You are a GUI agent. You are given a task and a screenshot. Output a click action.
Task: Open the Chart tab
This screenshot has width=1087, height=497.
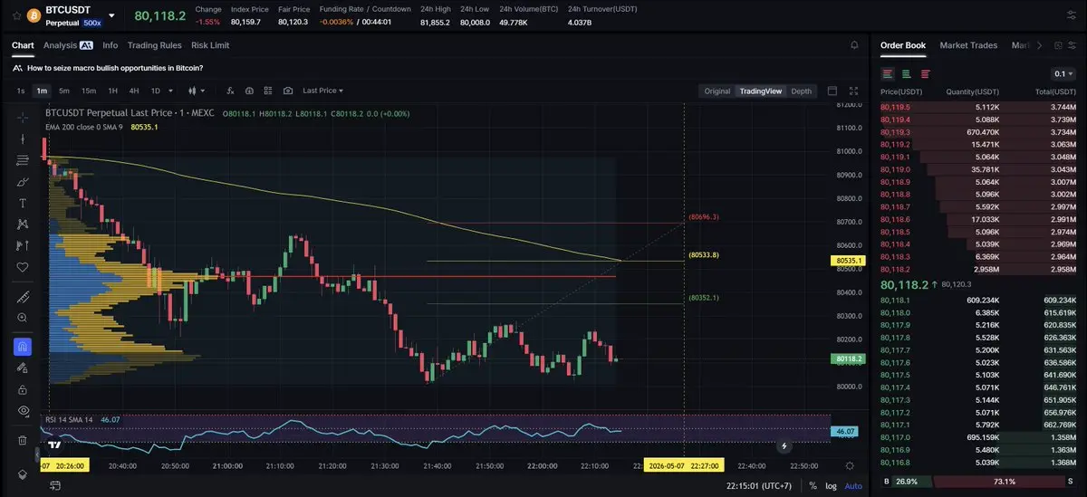tap(23, 45)
